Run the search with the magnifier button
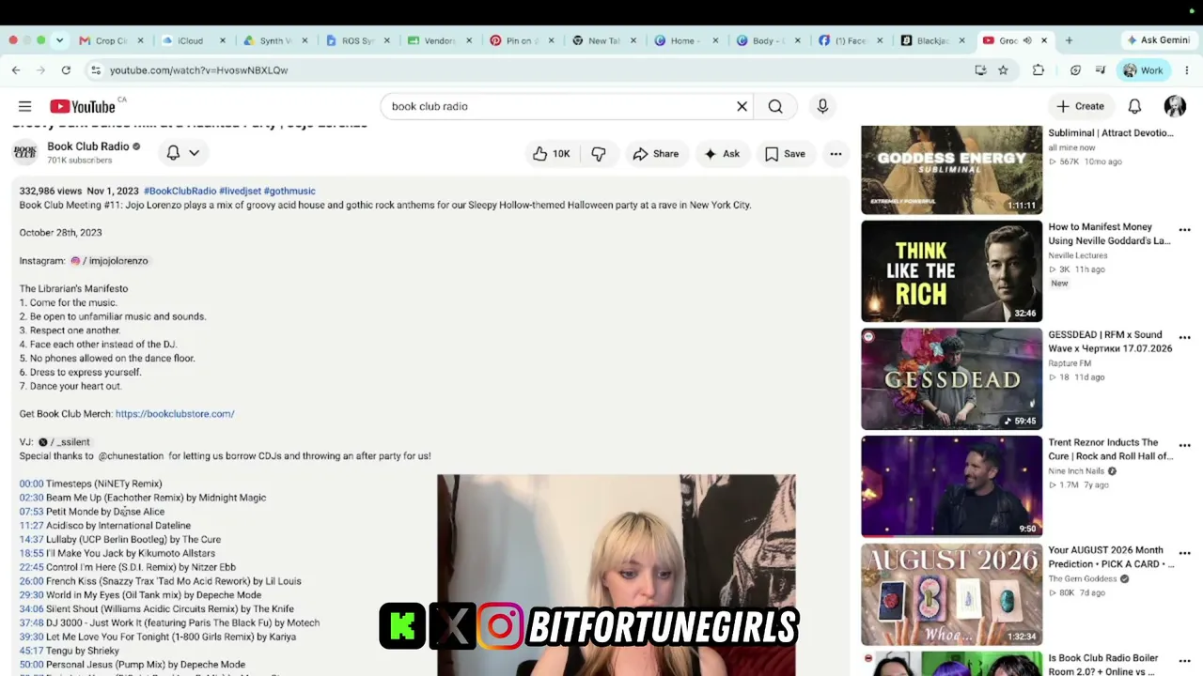This screenshot has width=1203, height=676. tap(775, 106)
